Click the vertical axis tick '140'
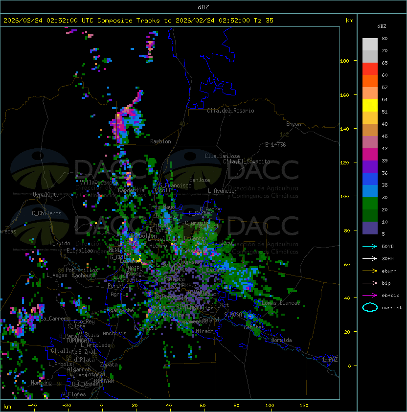 (x=344, y=129)
